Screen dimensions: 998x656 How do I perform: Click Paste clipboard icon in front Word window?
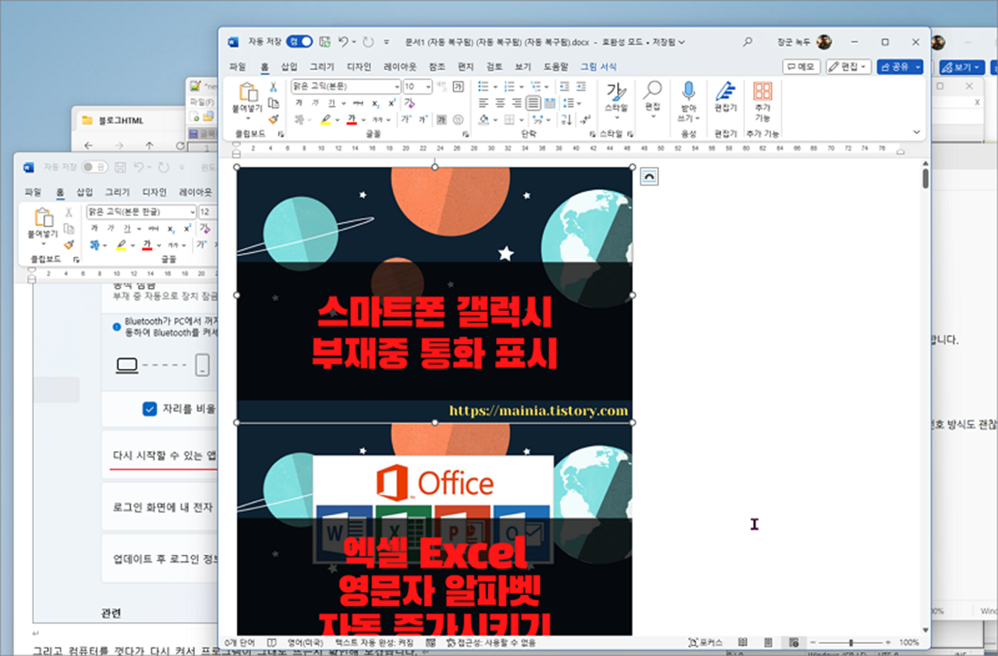click(x=248, y=92)
